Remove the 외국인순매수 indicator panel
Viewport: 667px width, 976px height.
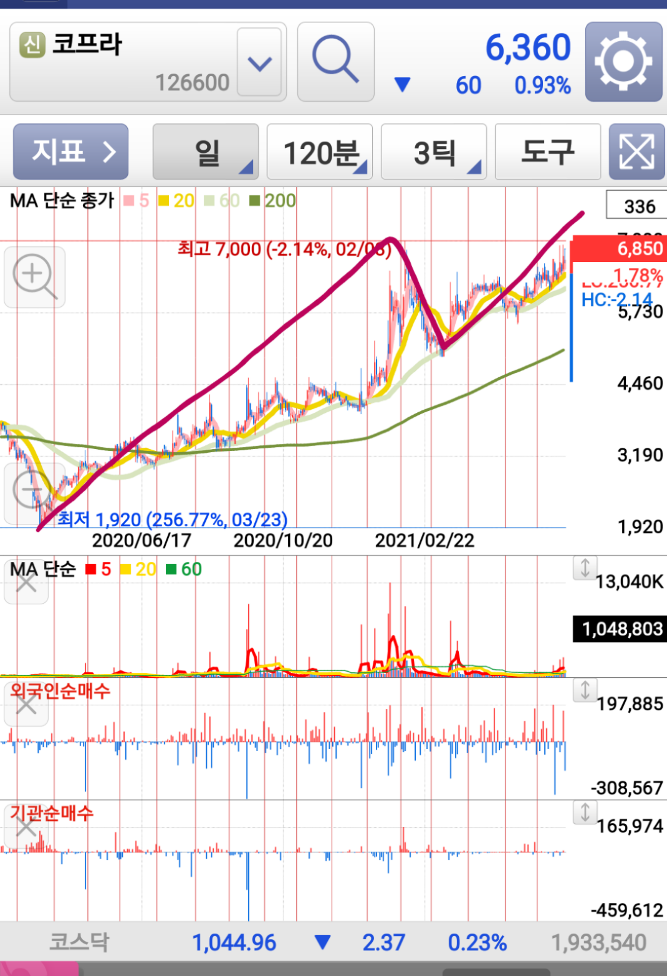point(26,704)
